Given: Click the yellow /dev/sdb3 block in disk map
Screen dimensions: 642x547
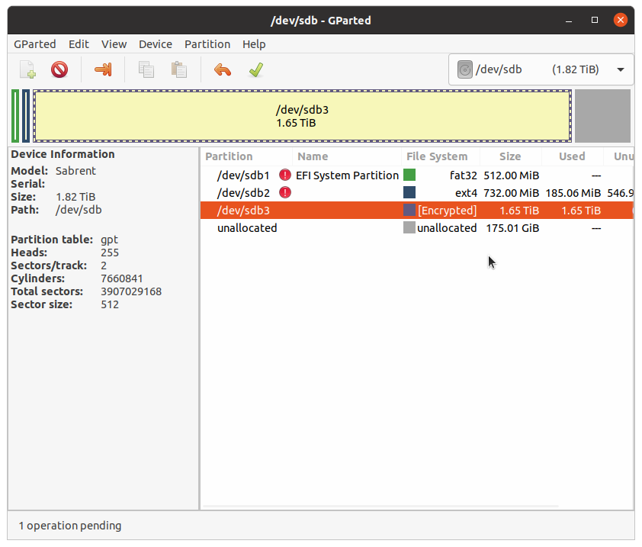Looking at the screenshot, I should (302, 116).
